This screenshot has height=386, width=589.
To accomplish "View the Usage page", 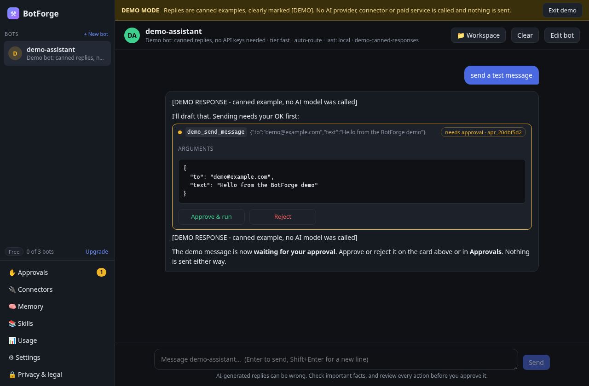I will 57,341.
